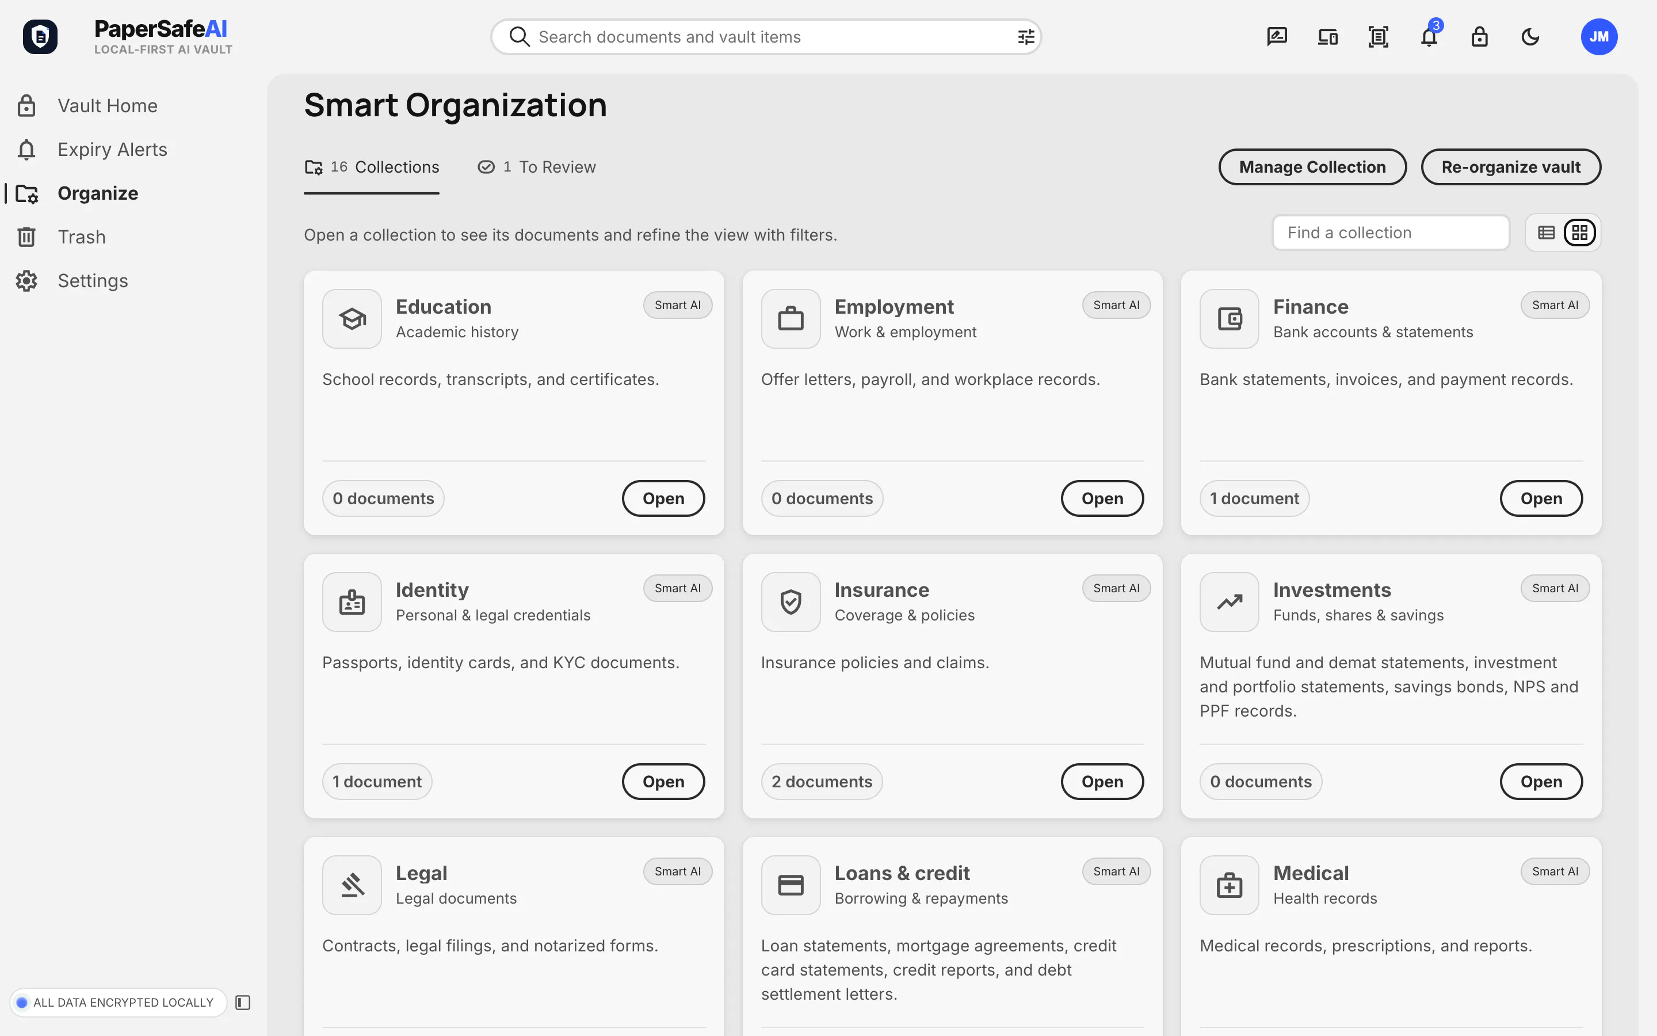
Task: Click the '2 documents' badge on Insurance
Action: tap(822, 781)
